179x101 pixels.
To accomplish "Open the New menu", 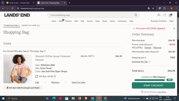I will [x=61, y=21].
